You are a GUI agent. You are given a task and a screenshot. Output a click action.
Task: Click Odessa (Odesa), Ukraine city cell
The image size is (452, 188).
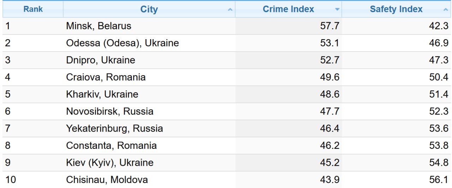(122, 43)
